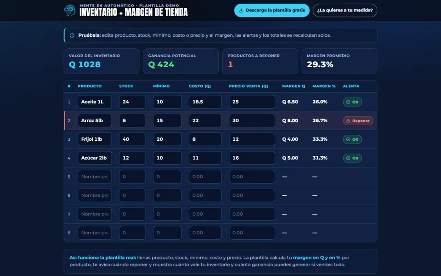Select the stock field showing 6 for Arroz
441x276 pixels.
pyautogui.click(x=132, y=121)
